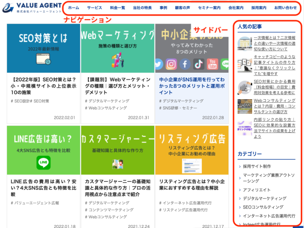Go to セミナー案内 page
Image resolution: width=304 pixels, height=228 pixels.
click(209, 8)
